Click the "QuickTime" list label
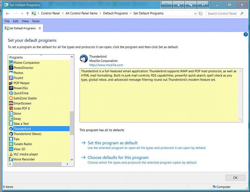This screenshot has height=192, width=250. tap(21, 93)
